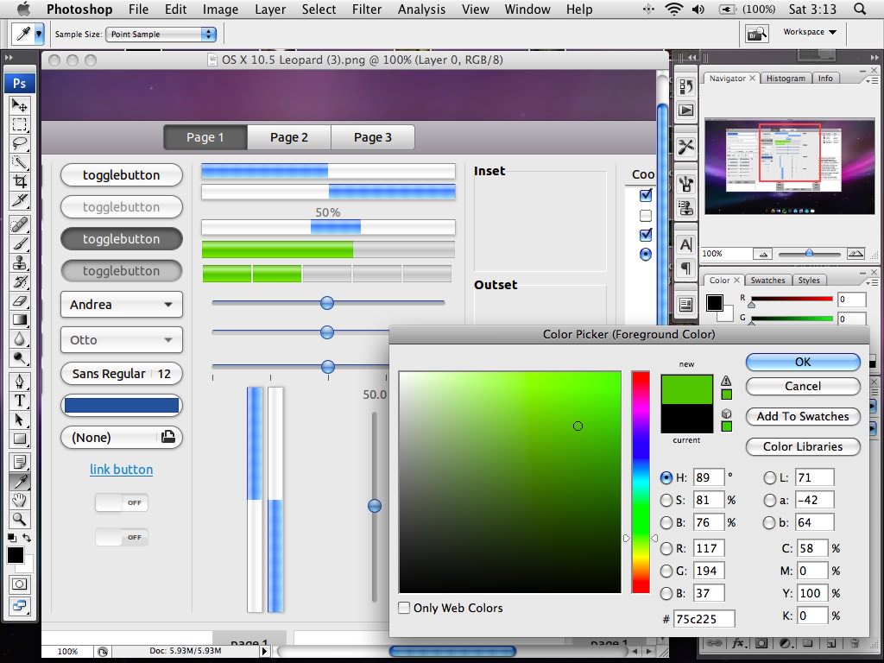Open the Eyedropper tool preset picker
Image resolution: width=884 pixels, height=663 pixels.
coord(38,34)
